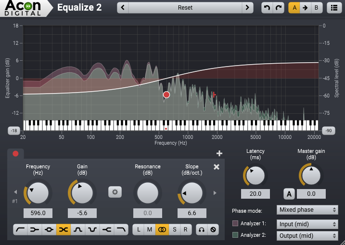Set band channel mode to S
This screenshot has width=345, height=245.
[175, 230]
